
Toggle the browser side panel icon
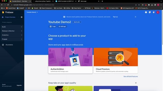[155, 5]
